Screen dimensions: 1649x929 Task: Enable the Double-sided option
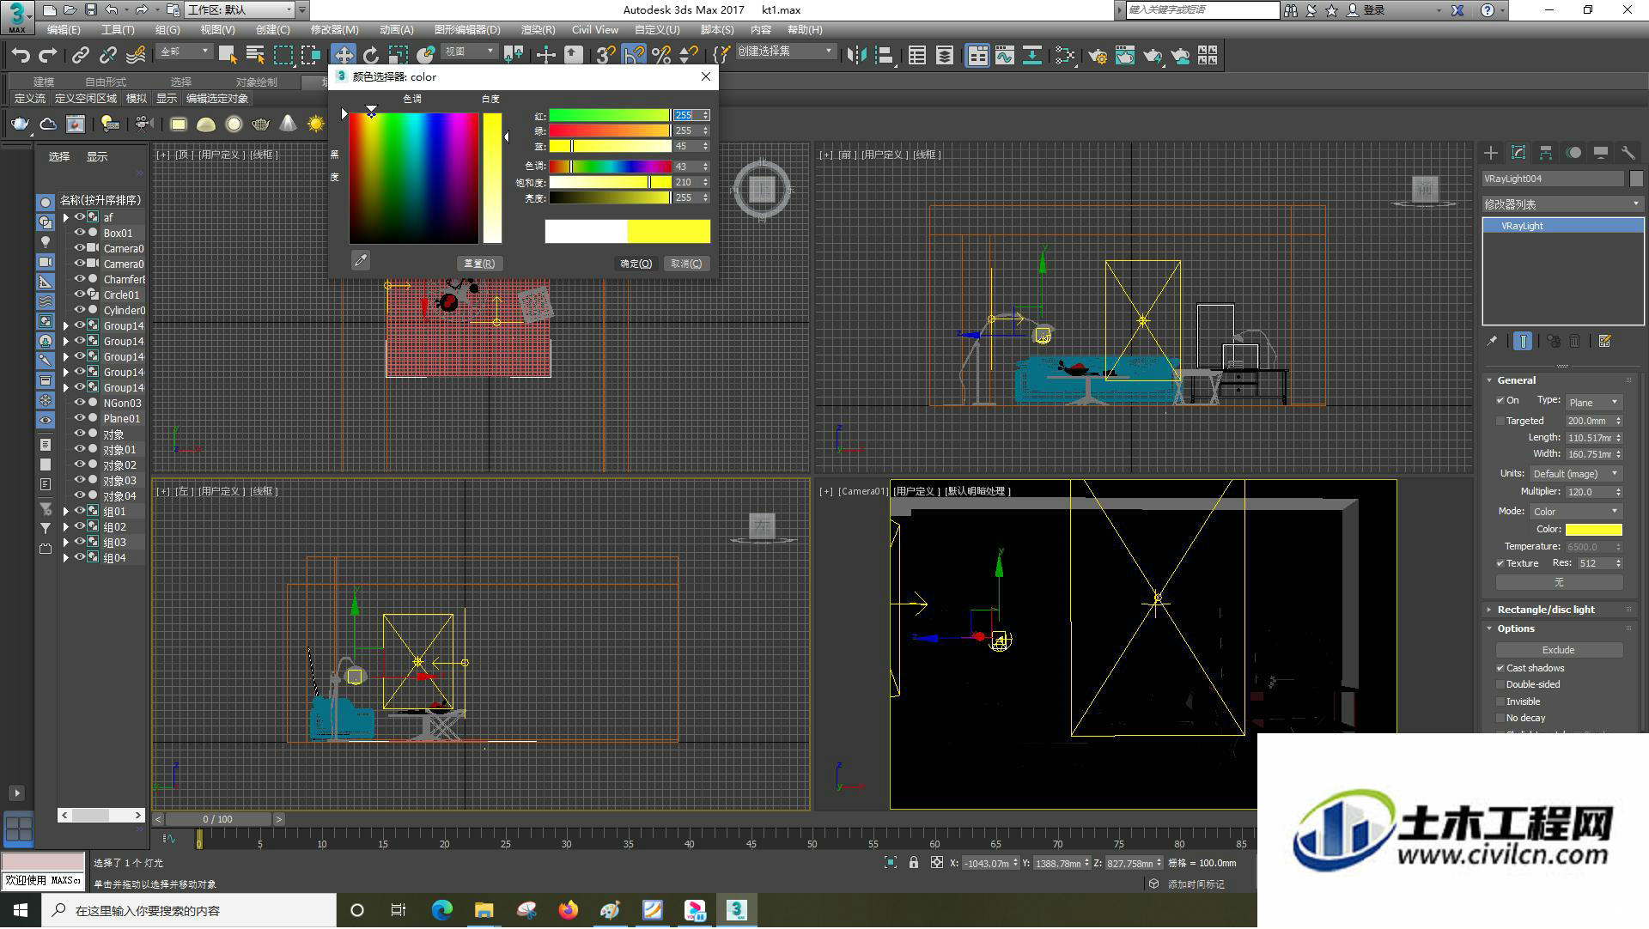(1500, 685)
